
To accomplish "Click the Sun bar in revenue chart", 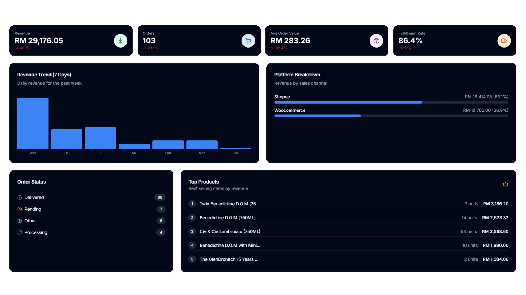I will tap(168, 145).
